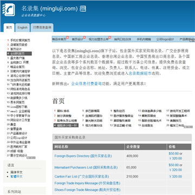195x195 pixels.
Task: Click sidebar item 2 店铺首页装修
Action: 19,44
